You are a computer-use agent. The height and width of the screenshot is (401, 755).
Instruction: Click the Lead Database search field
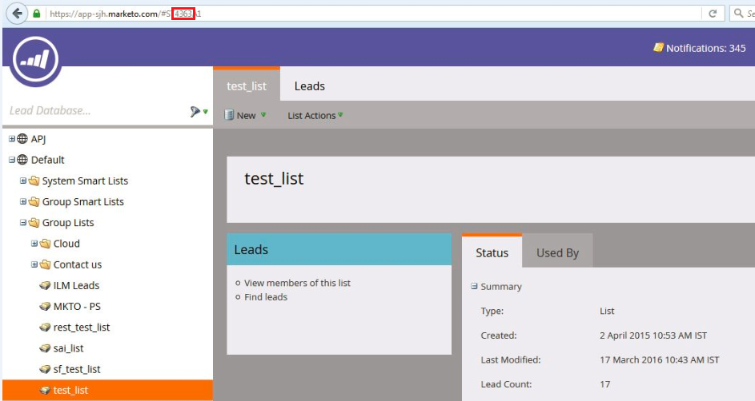click(x=96, y=111)
